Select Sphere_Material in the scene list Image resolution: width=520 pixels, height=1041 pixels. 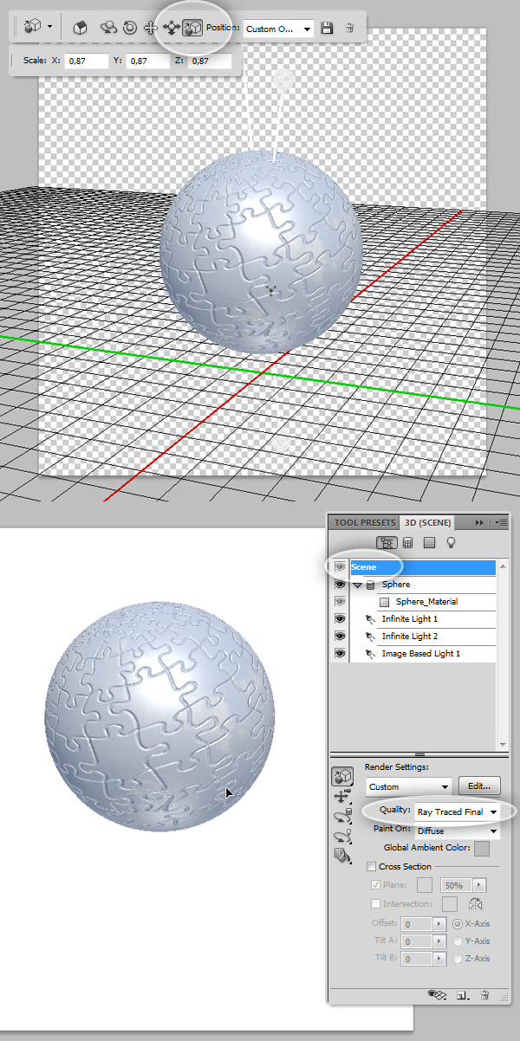tap(426, 602)
